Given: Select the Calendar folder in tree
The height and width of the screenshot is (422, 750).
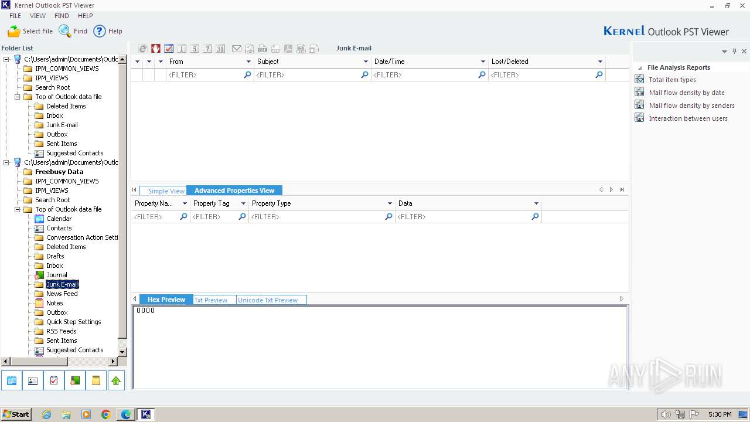Looking at the screenshot, I should point(59,219).
